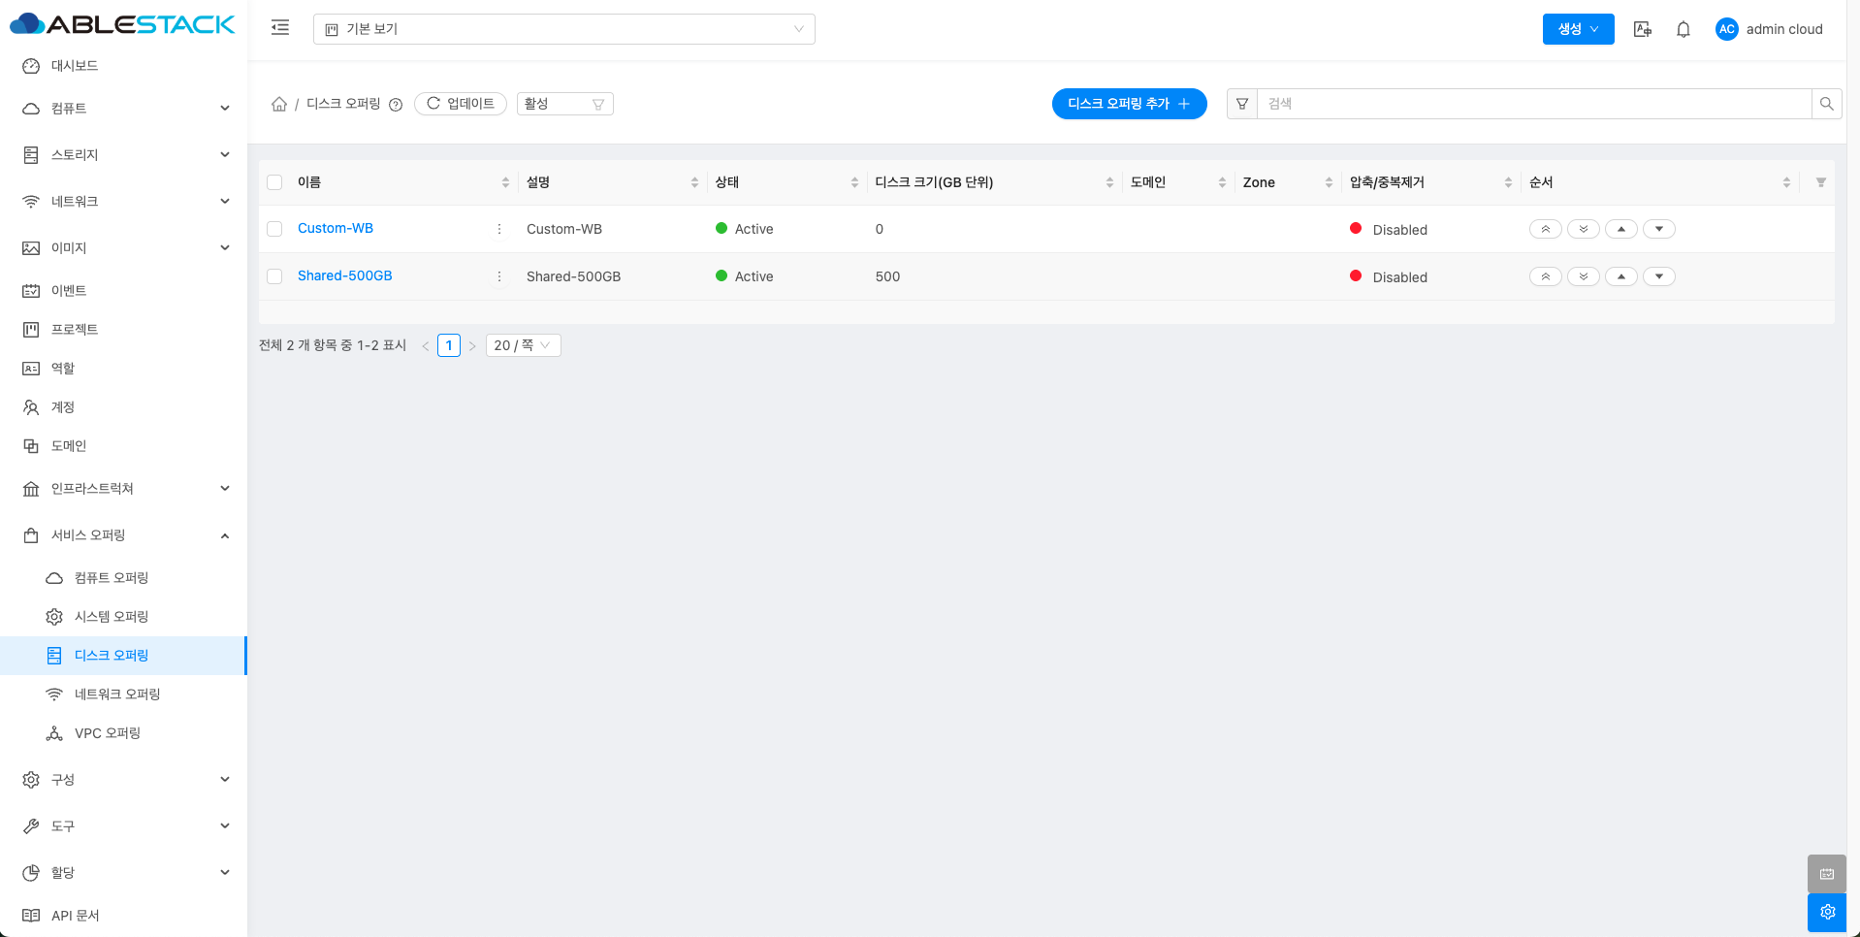The height and width of the screenshot is (937, 1860).
Task: Select the Custom-WB row checkbox
Action: click(274, 229)
